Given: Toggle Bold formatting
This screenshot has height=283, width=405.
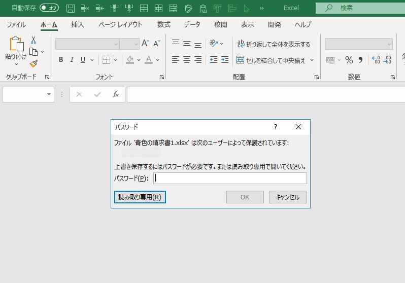Looking at the screenshot, I should [61, 60].
